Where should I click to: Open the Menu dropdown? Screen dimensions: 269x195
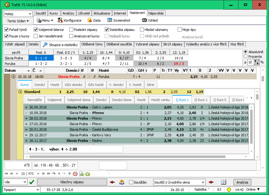45,20
